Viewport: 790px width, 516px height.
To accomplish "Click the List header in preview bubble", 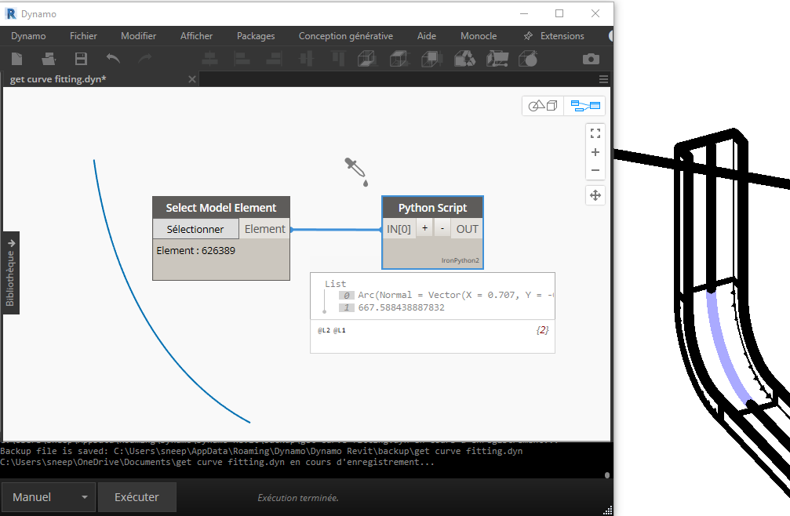I will click(x=336, y=284).
